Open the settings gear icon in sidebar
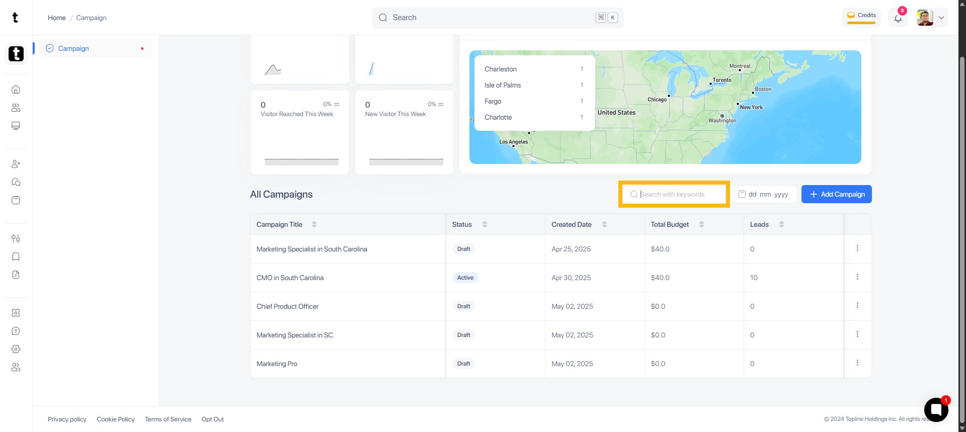Screen dimensions: 966x432 pyautogui.click(x=16, y=349)
